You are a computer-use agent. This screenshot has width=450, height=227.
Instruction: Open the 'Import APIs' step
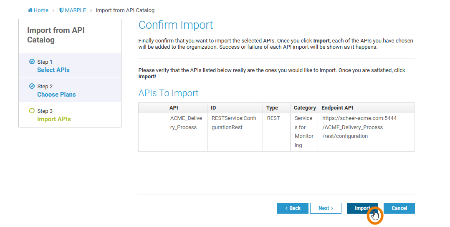54,119
